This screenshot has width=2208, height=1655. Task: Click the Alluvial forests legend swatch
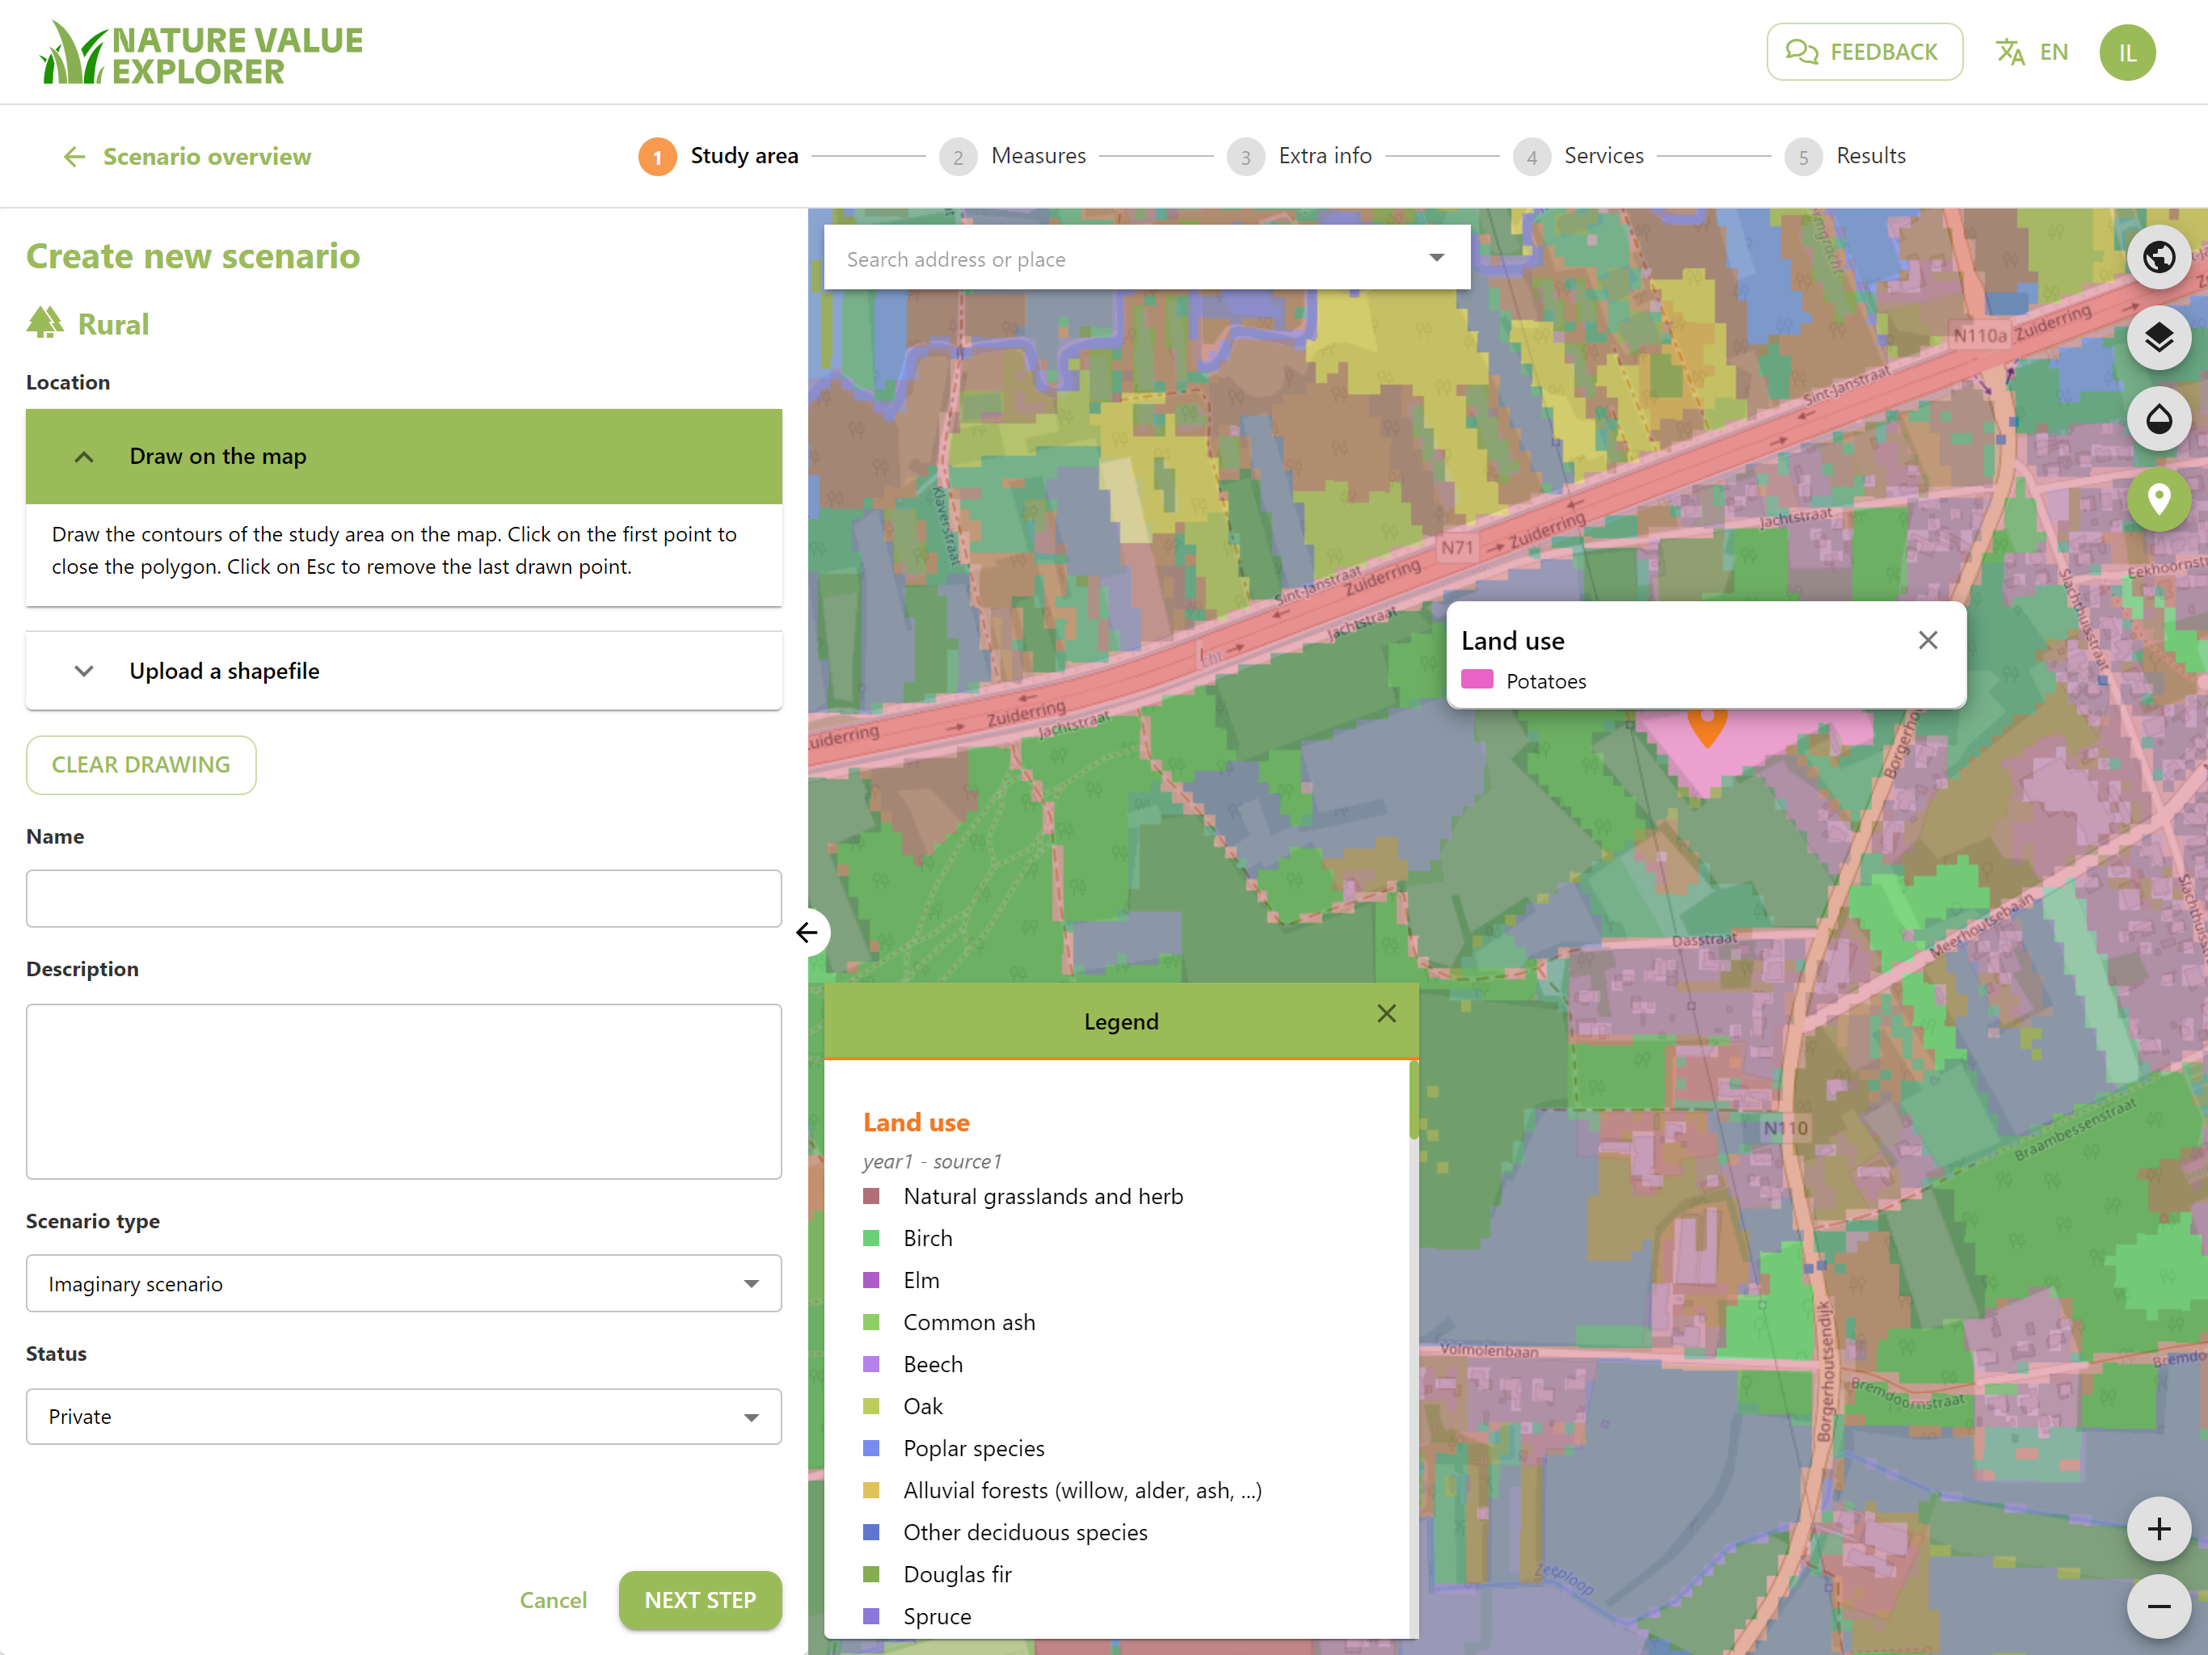pos(870,1490)
